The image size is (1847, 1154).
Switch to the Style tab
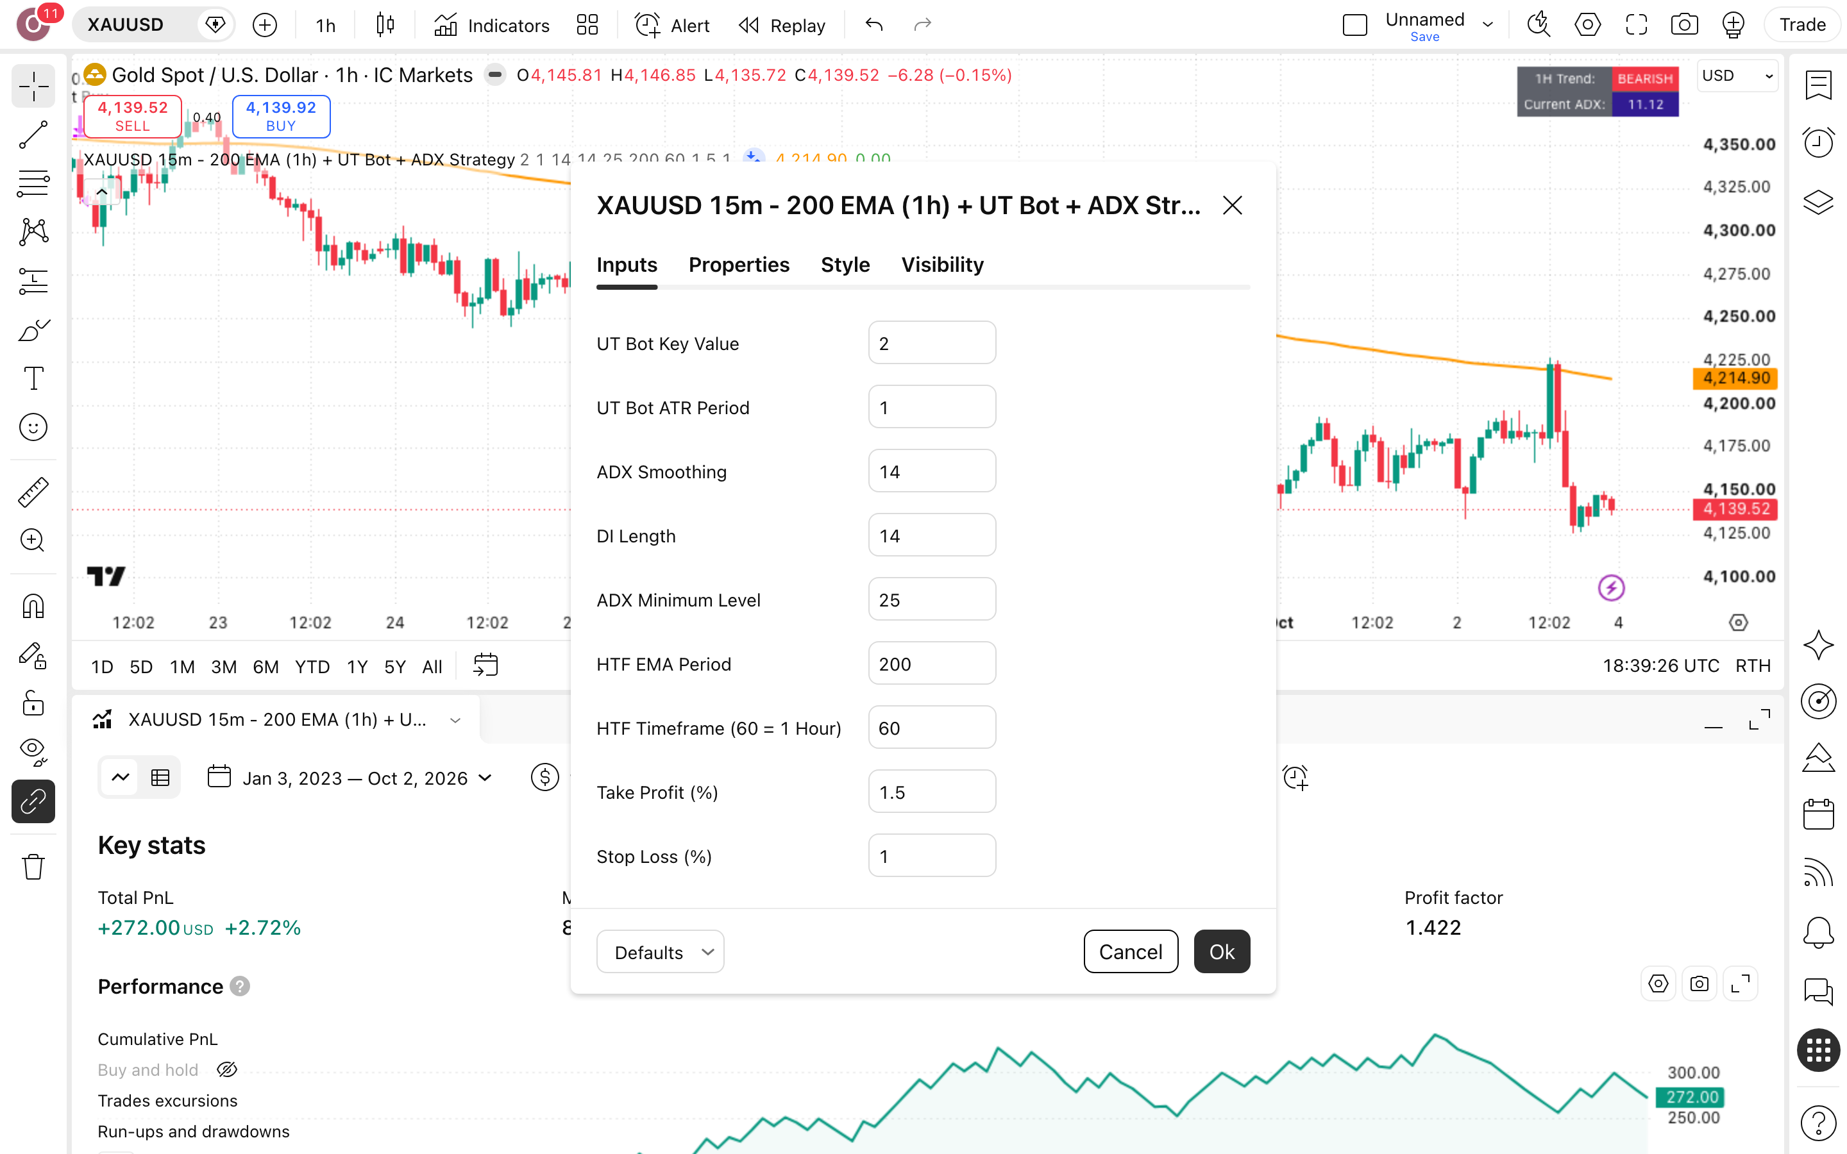pos(845,265)
